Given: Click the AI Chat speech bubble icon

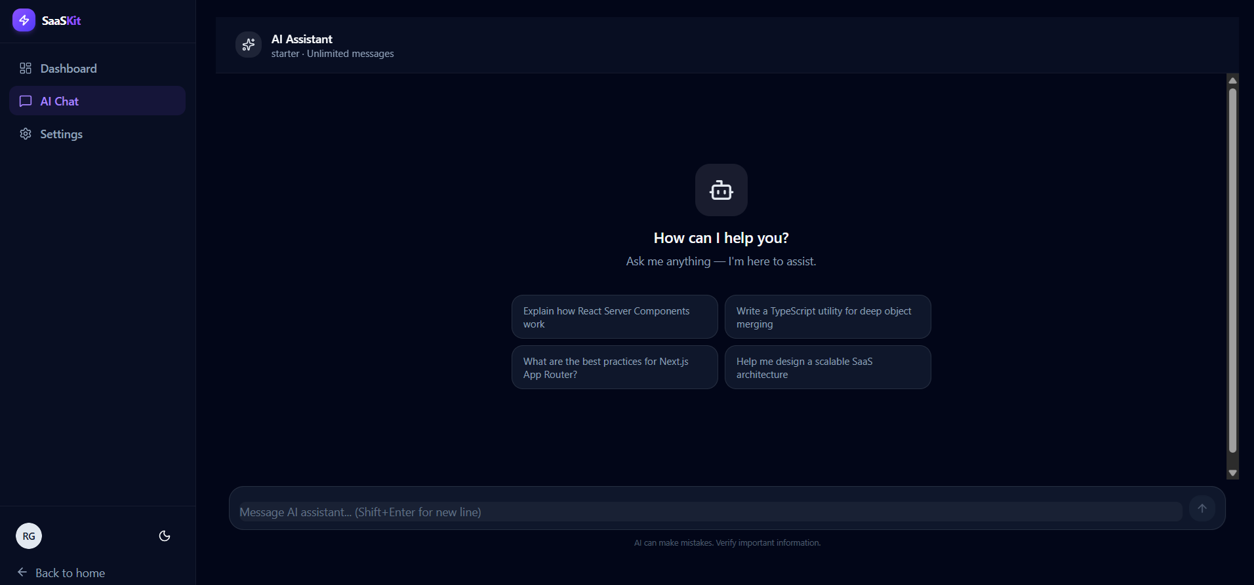Looking at the screenshot, I should pyautogui.click(x=26, y=101).
